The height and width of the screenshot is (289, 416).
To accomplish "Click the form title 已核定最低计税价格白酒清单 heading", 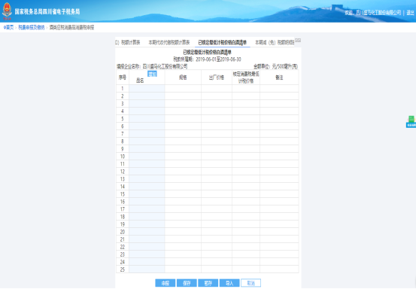I will point(207,53).
